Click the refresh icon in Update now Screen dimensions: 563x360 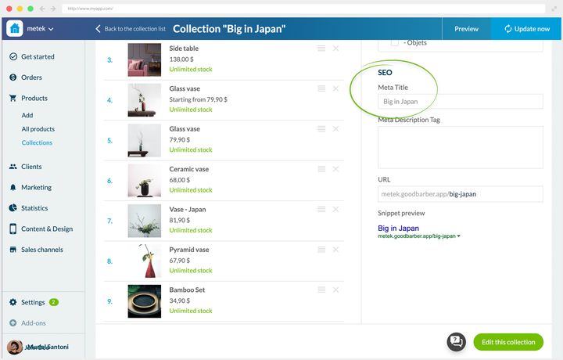pos(508,29)
